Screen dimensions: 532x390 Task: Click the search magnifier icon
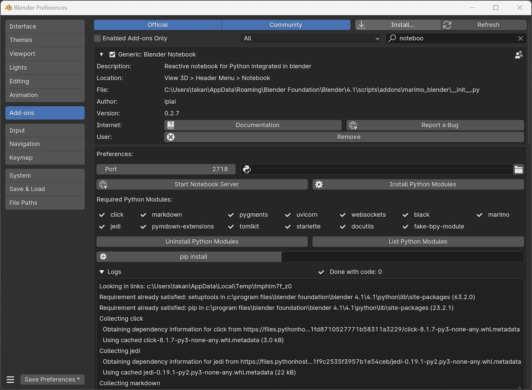pos(392,38)
